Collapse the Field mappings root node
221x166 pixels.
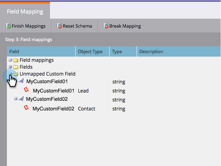[10, 60]
